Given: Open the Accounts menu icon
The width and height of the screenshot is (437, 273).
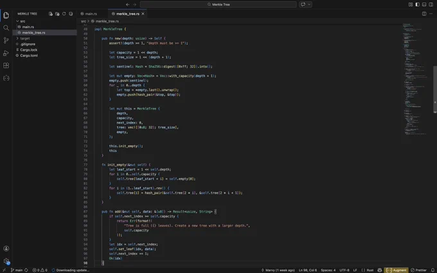Looking at the screenshot, I should (x=6, y=249).
